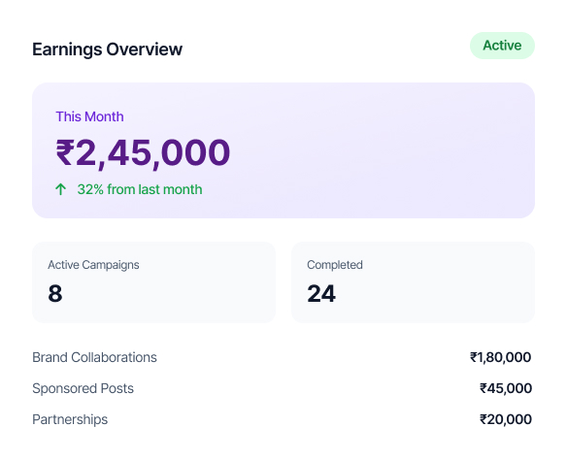Click the 32% from last month text
This screenshot has width=567, height=460.
click(x=140, y=189)
